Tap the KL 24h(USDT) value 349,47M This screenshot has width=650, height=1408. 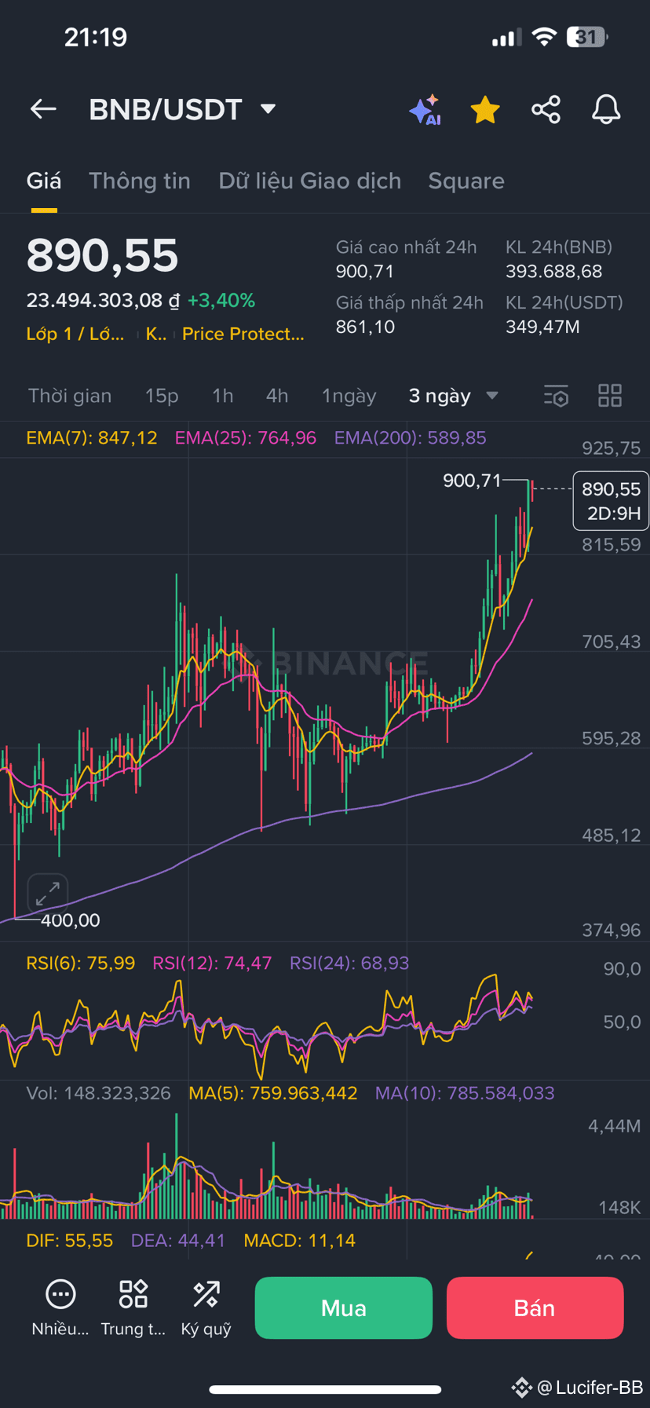(x=542, y=327)
